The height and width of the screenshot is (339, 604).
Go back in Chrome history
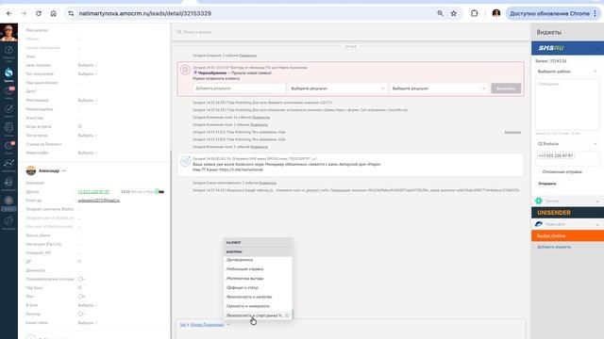(x=9, y=13)
